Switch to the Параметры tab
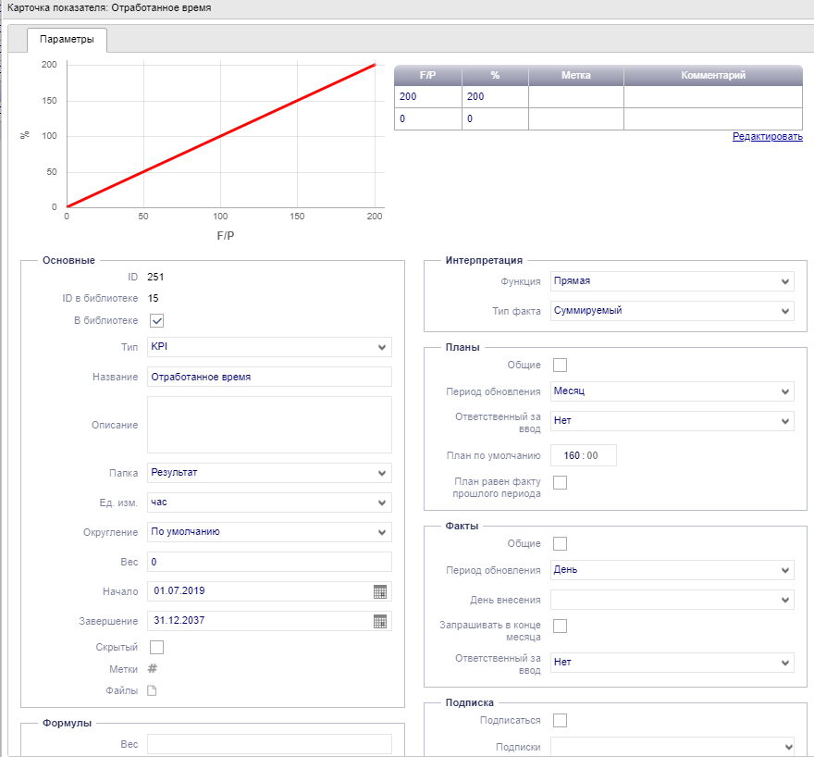 click(67, 40)
